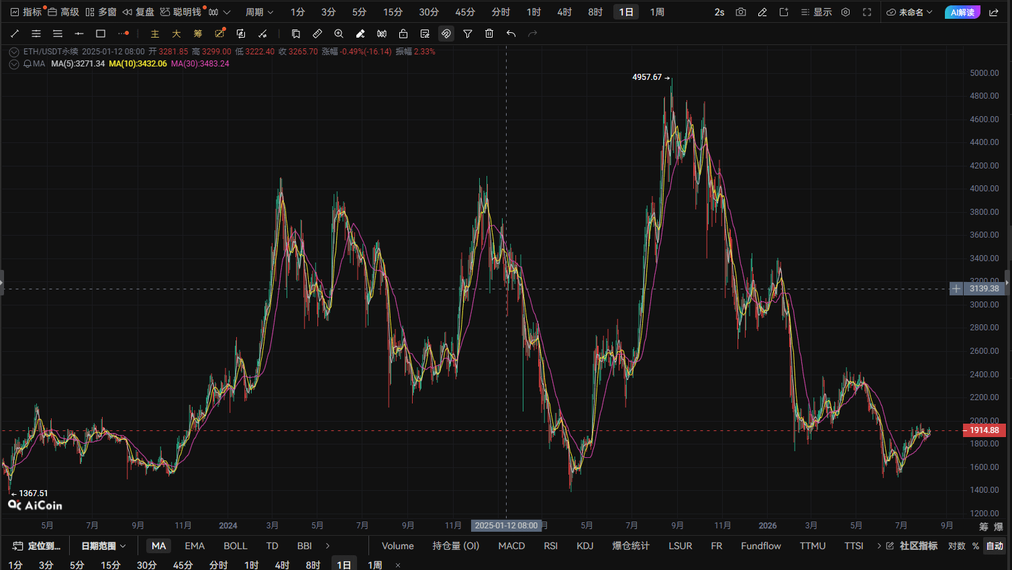This screenshot has height=570, width=1012.
Task: Toggle the % percentage scale
Action: 976,546
